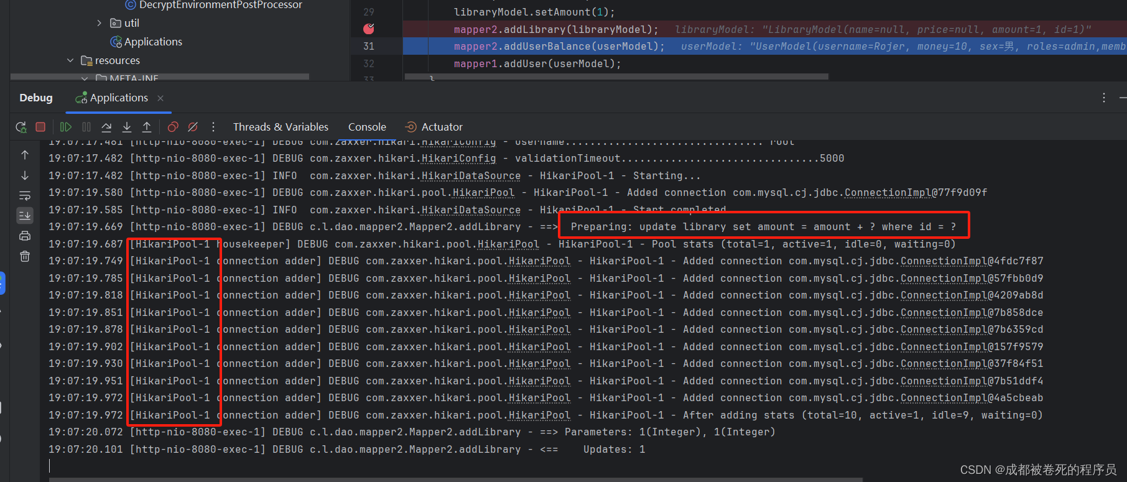
Task: Click the Debug tool window title
Action: coord(36,98)
